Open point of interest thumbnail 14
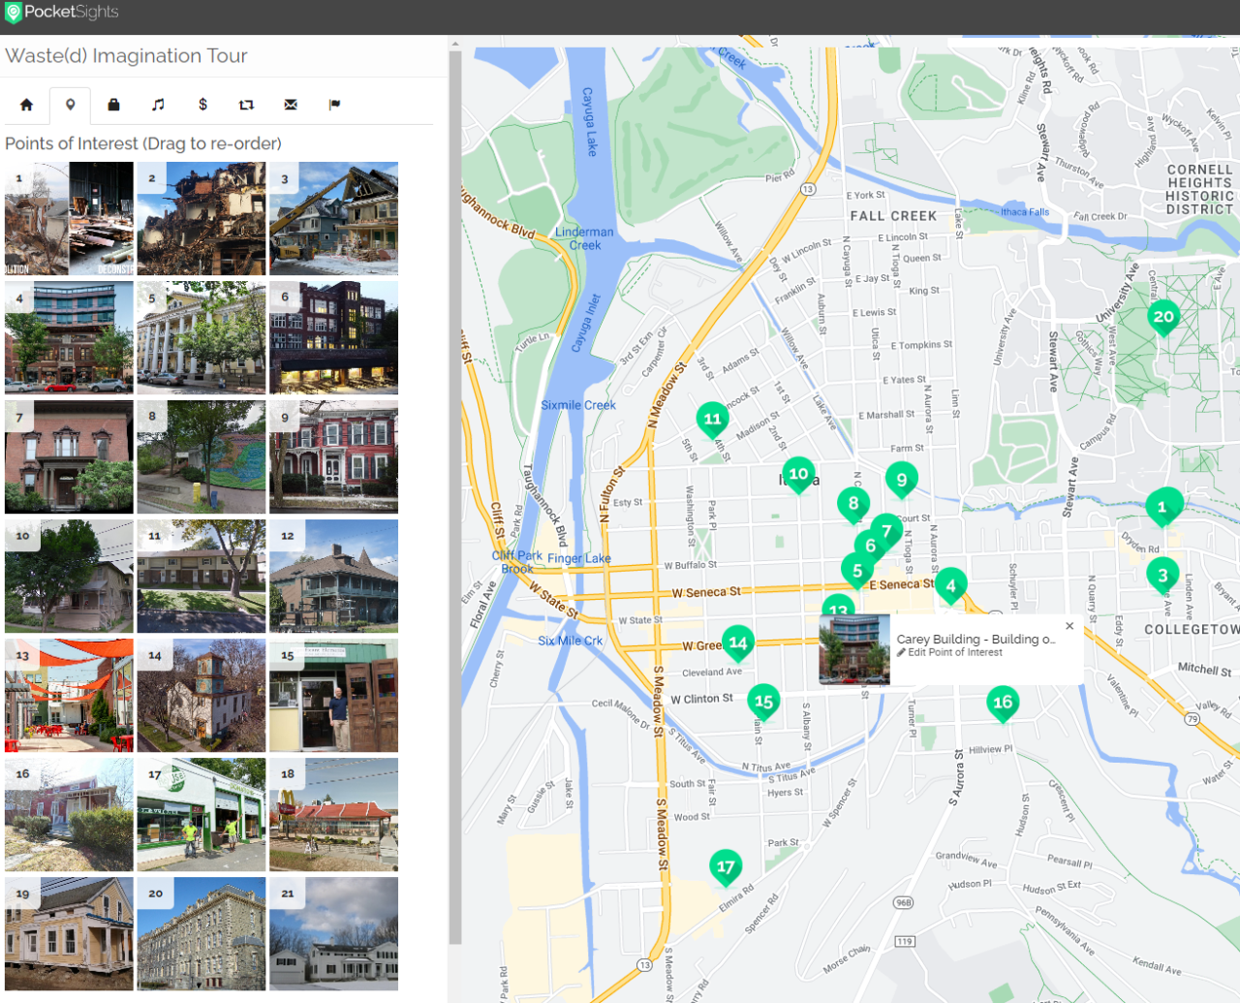Viewport: 1240px width, 1003px height. pos(201,696)
